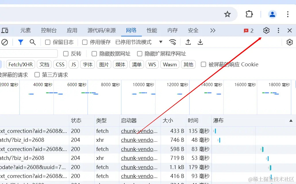Click the red error counter showing 2
This screenshot has width=296, height=184.
pyautogui.click(x=248, y=30)
